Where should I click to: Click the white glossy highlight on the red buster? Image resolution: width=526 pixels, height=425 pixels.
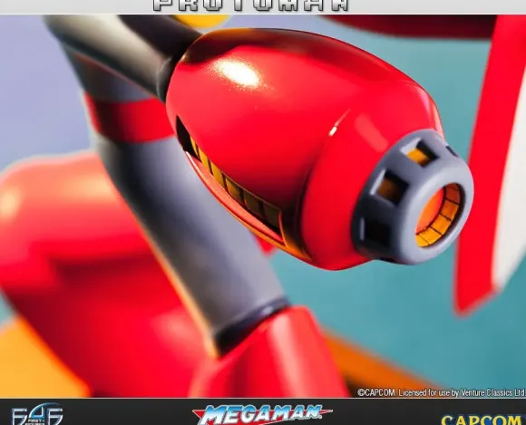238,73
